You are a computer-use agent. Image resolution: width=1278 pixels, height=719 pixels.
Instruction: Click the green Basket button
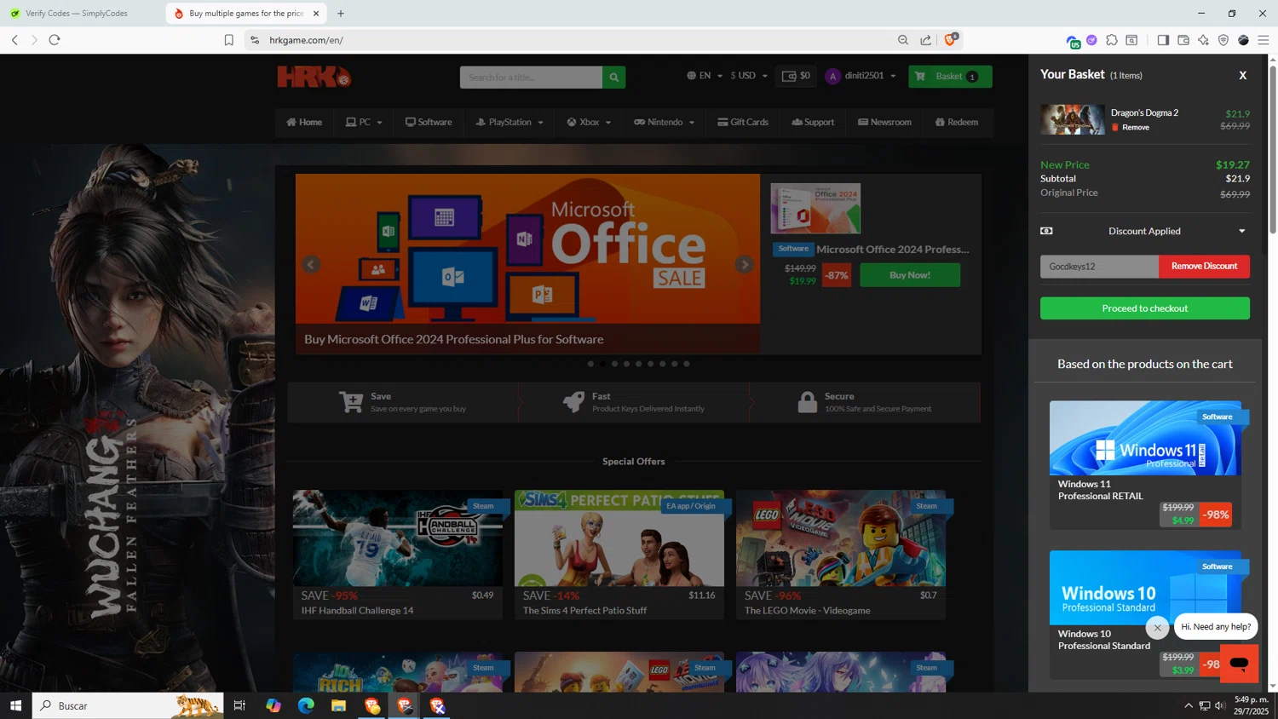[949, 77]
